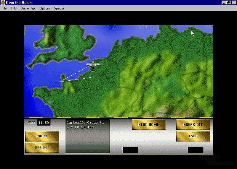Minimize the Over the Reich window

224,3
